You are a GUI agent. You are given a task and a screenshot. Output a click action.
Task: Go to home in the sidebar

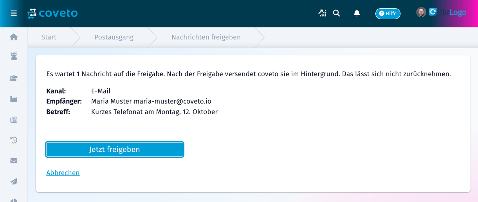pos(14,37)
